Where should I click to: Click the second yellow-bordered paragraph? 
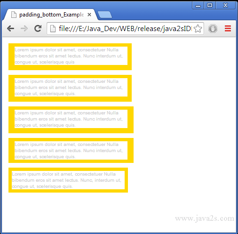[x=70, y=88]
